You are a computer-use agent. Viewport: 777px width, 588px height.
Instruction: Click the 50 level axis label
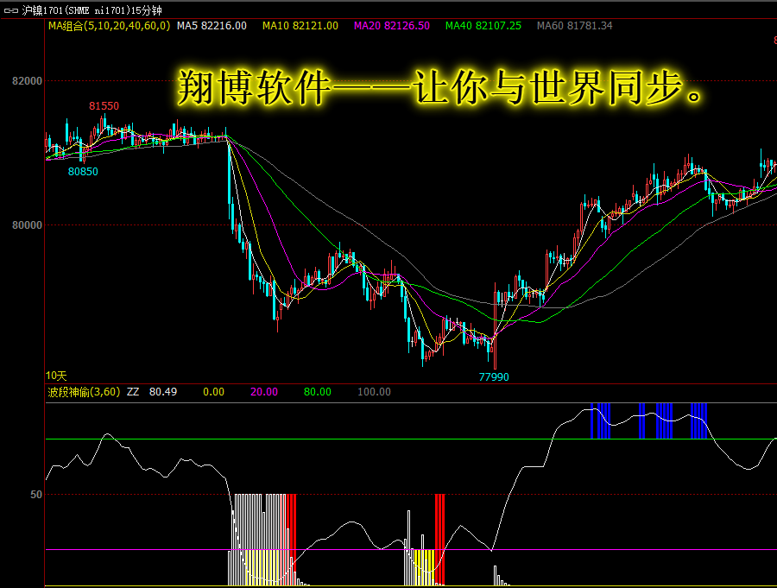[x=36, y=495]
